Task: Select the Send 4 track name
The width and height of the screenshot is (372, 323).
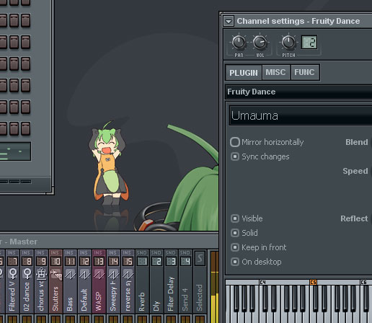Action: [x=185, y=300]
